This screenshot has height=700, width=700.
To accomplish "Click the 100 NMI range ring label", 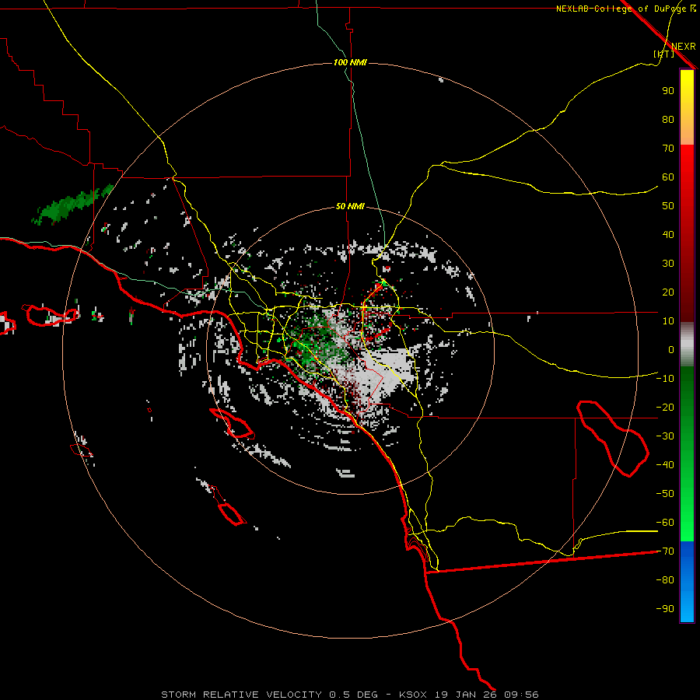I will (350, 62).
